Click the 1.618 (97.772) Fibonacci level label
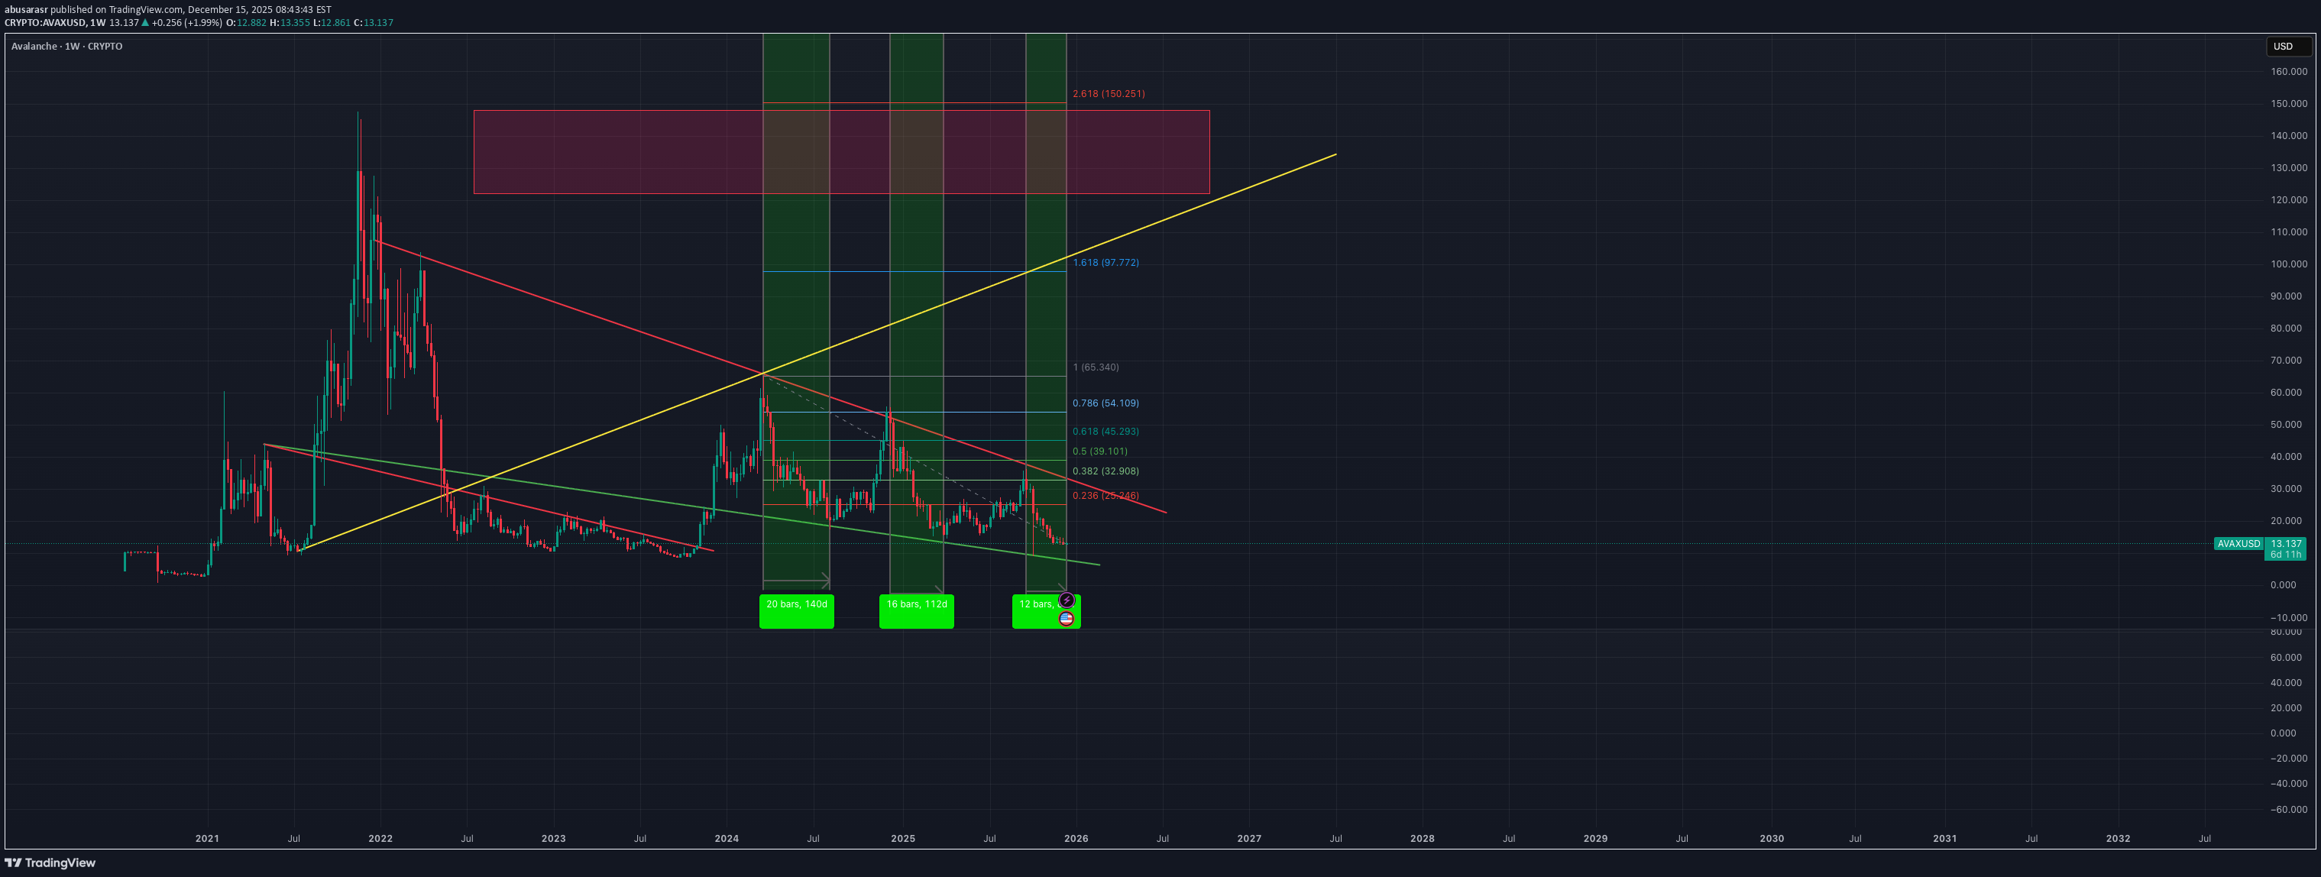This screenshot has width=2321, height=877. 1105,264
